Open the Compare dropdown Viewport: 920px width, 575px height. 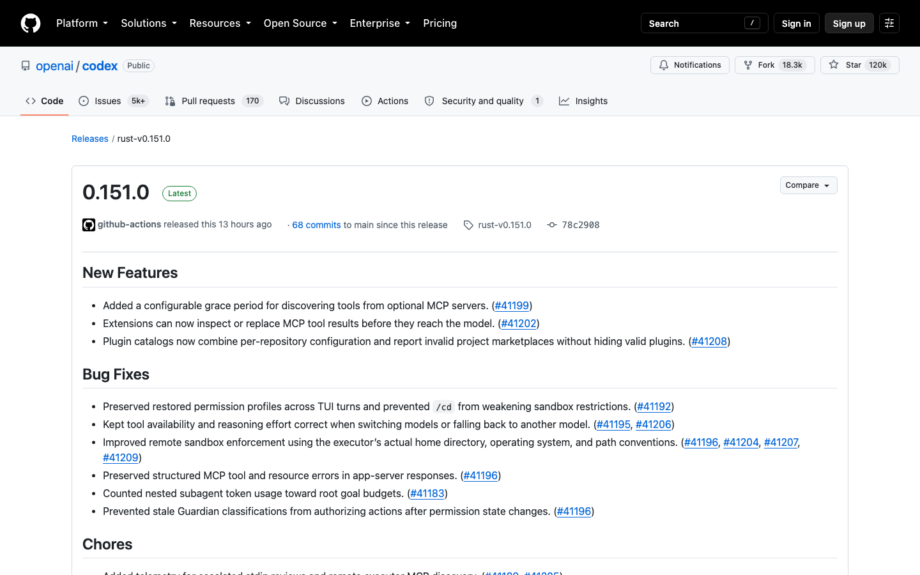click(808, 185)
